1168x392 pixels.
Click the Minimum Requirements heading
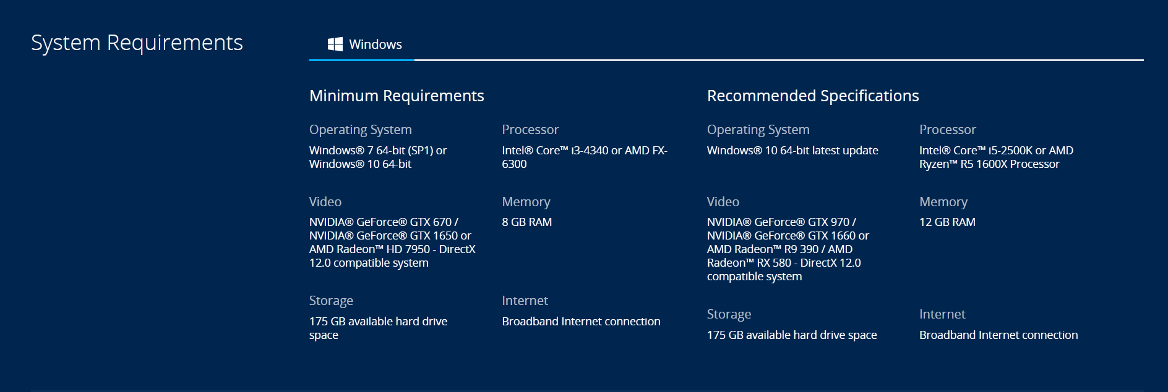point(397,96)
